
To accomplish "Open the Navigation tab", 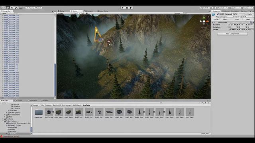I will [235, 11].
